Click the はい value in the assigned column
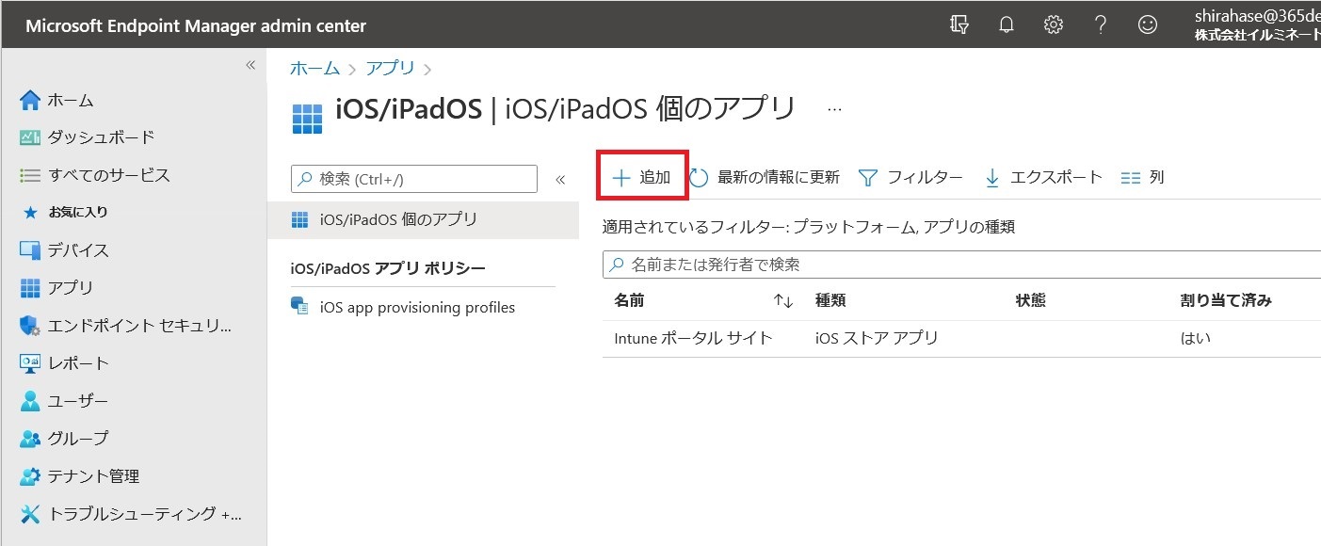Viewport: 1321px width, 546px height. pyautogui.click(x=1195, y=338)
